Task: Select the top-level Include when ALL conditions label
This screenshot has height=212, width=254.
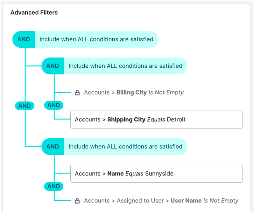Action: point(96,39)
